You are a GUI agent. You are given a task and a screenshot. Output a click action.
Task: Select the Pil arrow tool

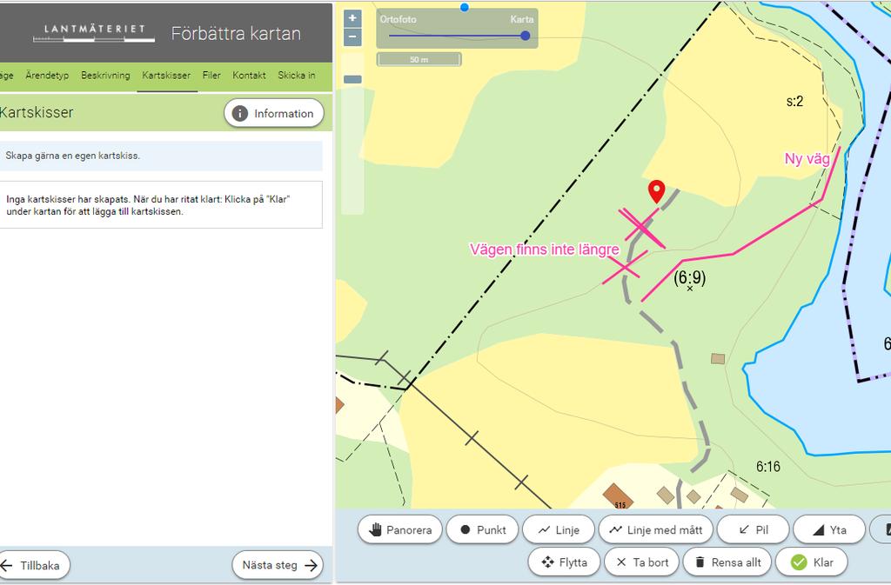pyautogui.click(x=753, y=530)
